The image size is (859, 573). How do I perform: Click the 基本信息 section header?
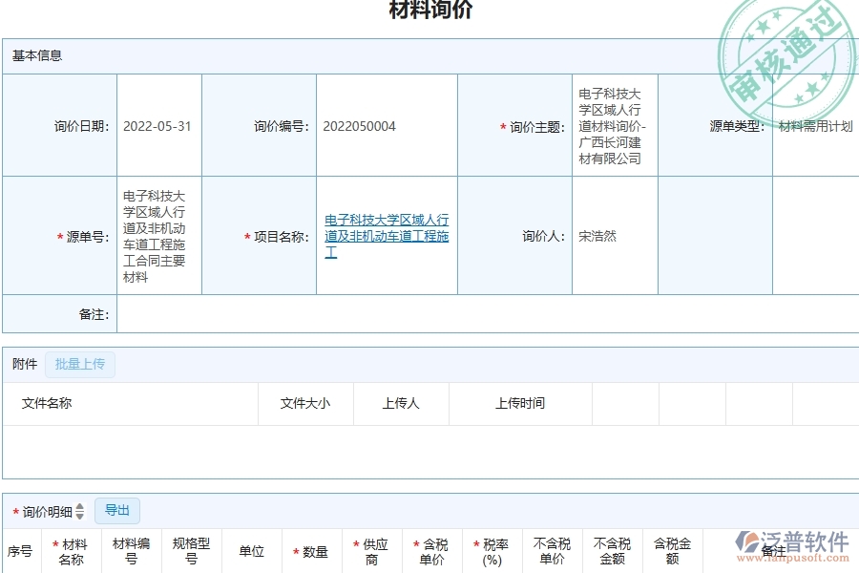point(38,56)
